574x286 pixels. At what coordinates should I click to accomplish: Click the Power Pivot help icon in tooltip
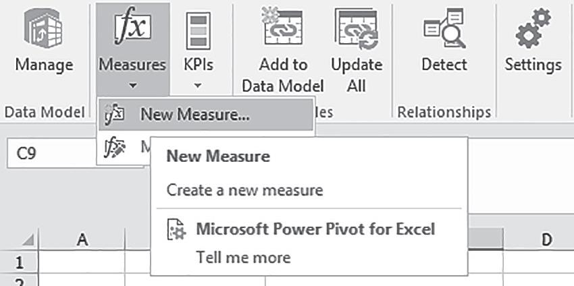coord(176,231)
